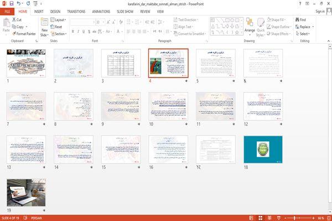Click the Decrease Font Size icon

[113, 22]
